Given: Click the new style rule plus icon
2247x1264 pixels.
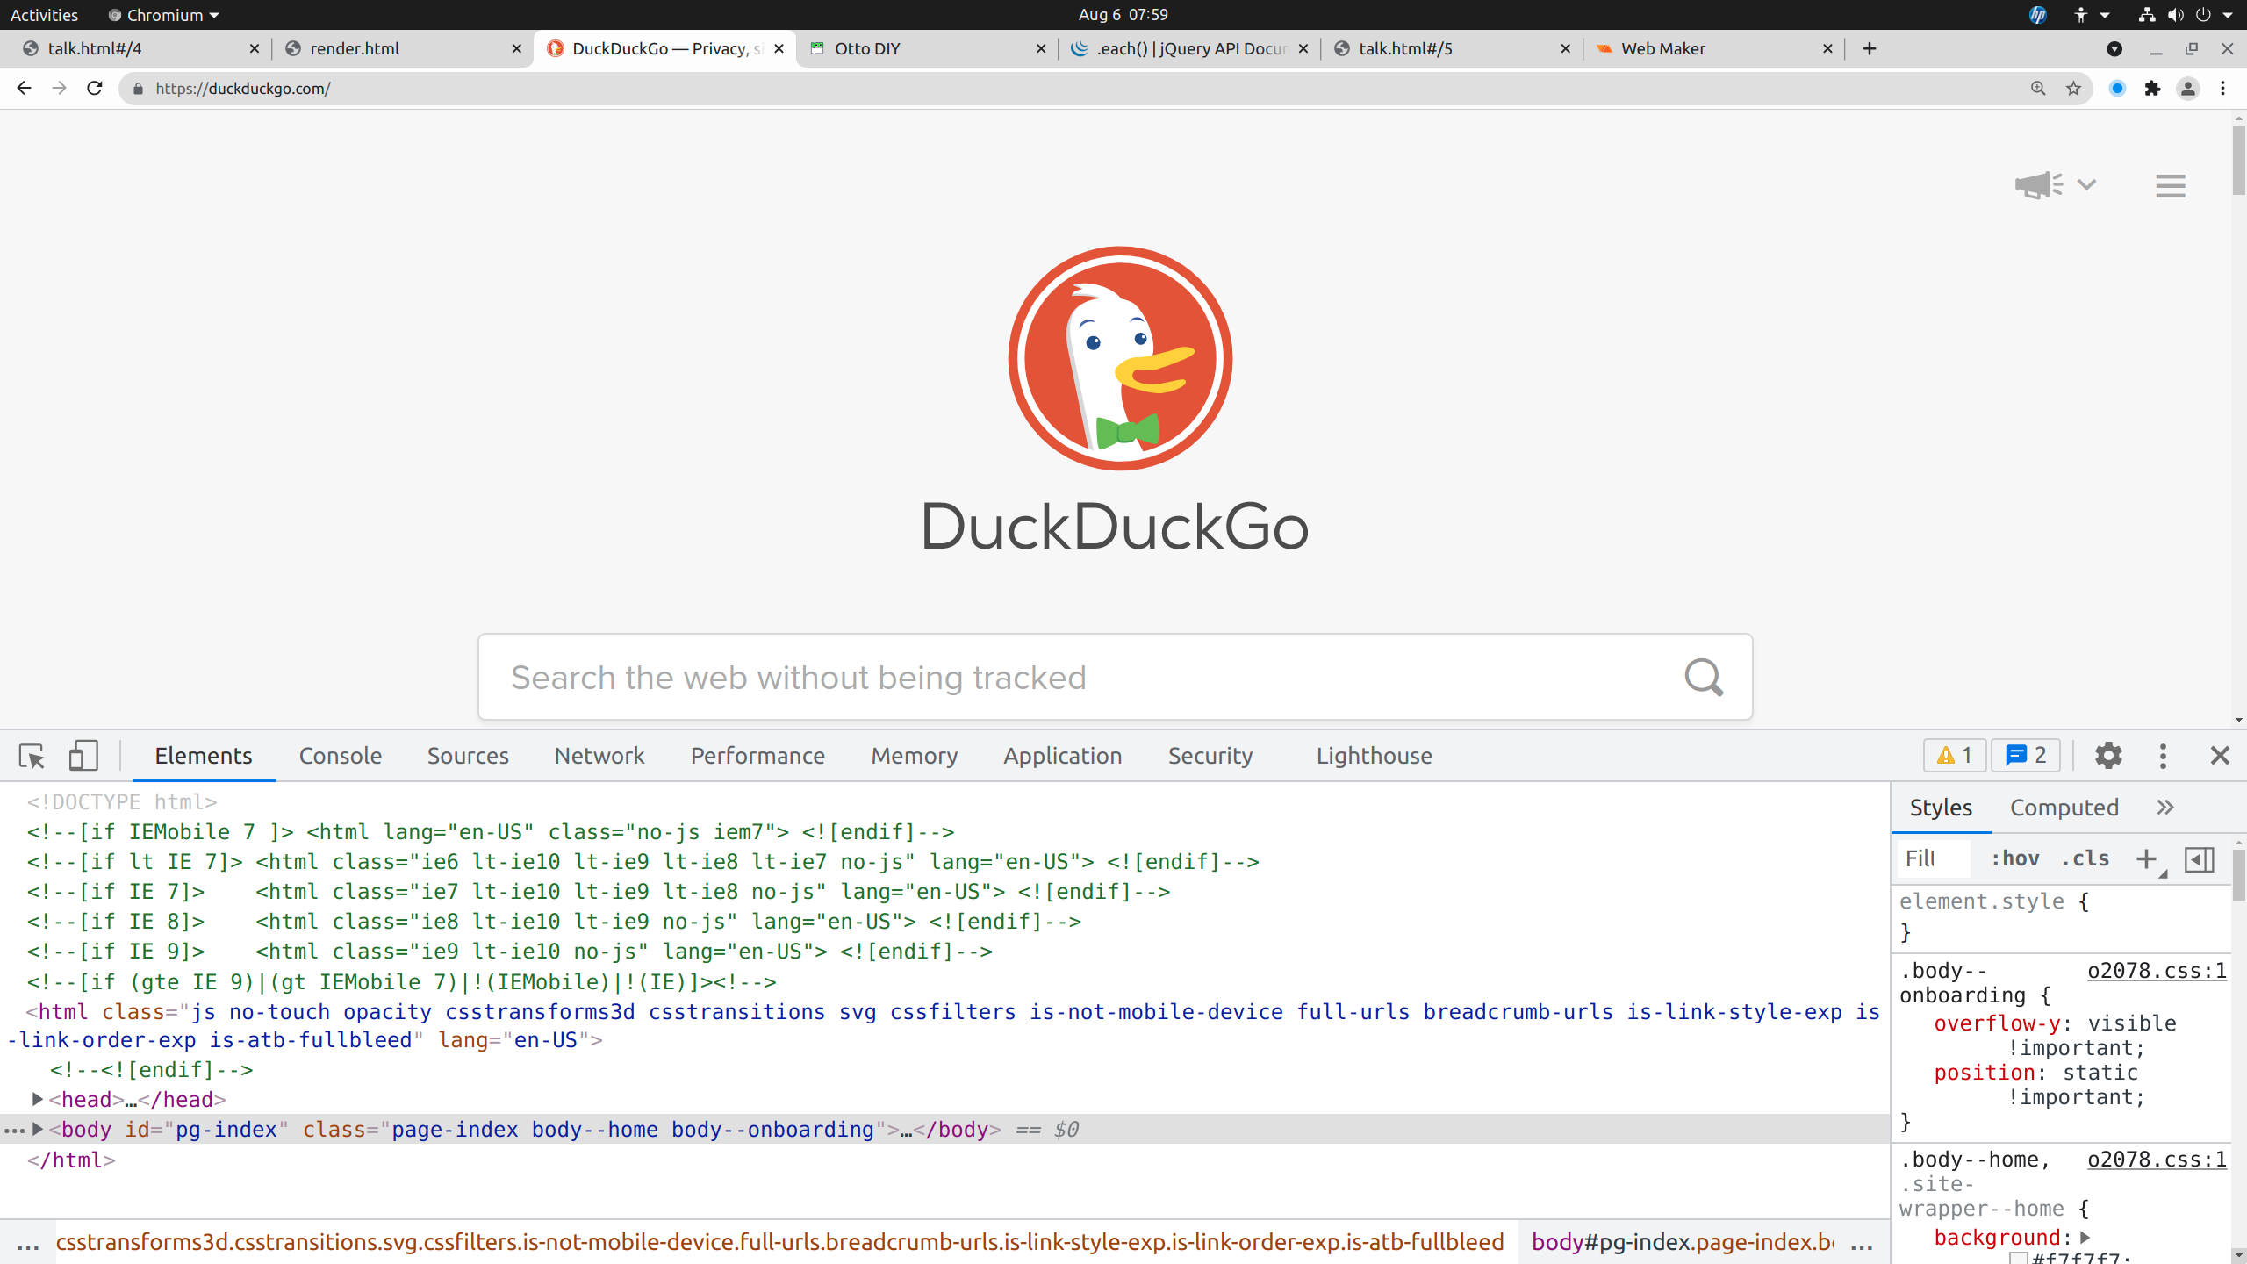Looking at the screenshot, I should point(2146,859).
